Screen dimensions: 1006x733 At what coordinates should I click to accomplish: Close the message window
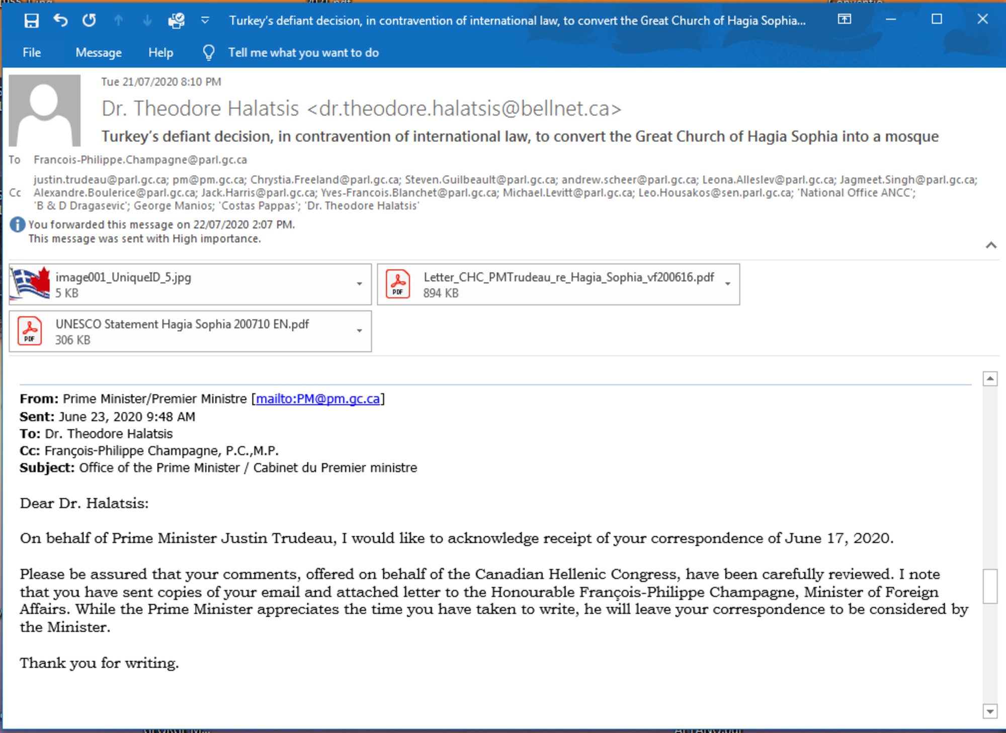click(x=982, y=19)
